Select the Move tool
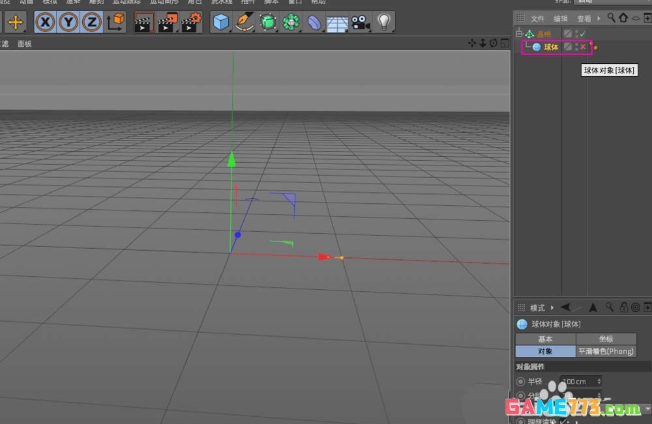Screen dimensions: 652x424 [x=14, y=22]
